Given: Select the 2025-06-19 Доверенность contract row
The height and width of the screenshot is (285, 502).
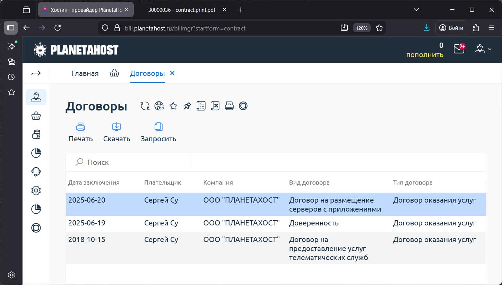Looking at the screenshot, I should 243,223.
